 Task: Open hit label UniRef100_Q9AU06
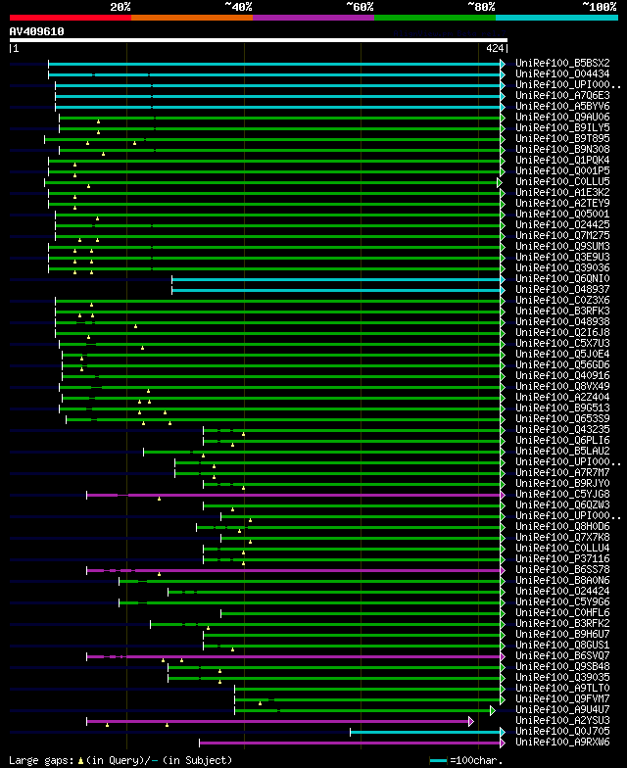pyautogui.click(x=562, y=118)
